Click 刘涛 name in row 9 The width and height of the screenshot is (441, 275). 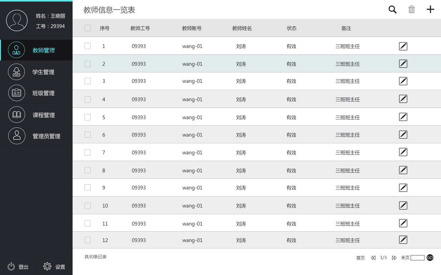(241, 188)
